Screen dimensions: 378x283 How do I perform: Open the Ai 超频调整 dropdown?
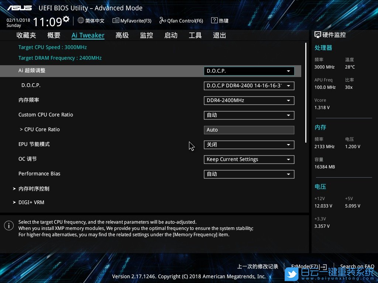pyautogui.click(x=249, y=71)
